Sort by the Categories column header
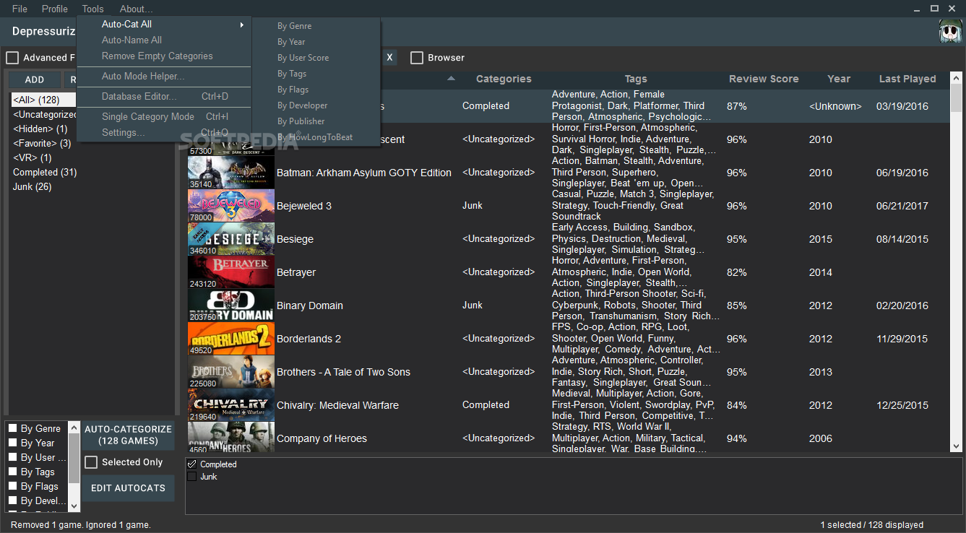The image size is (966, 533). [x=504, y=79]
